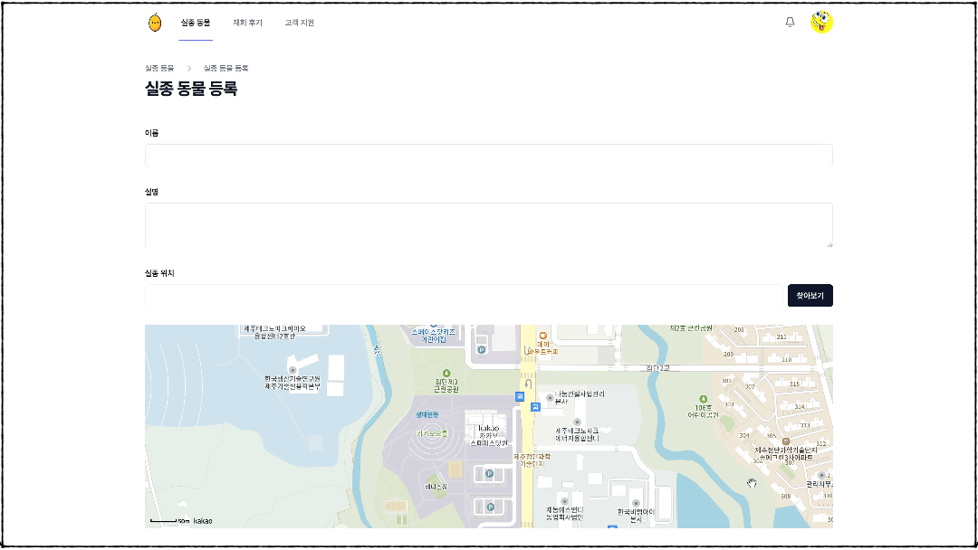Click the green park marker 첨단제3근린공원

(446, 373)
